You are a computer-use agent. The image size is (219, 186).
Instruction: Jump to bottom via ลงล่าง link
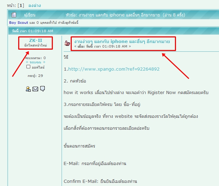[35, 6]
